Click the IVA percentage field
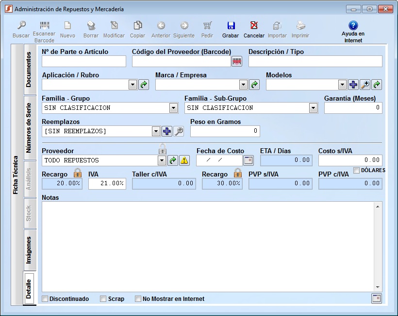Screen dimensions: 398x316 (107, 184)
